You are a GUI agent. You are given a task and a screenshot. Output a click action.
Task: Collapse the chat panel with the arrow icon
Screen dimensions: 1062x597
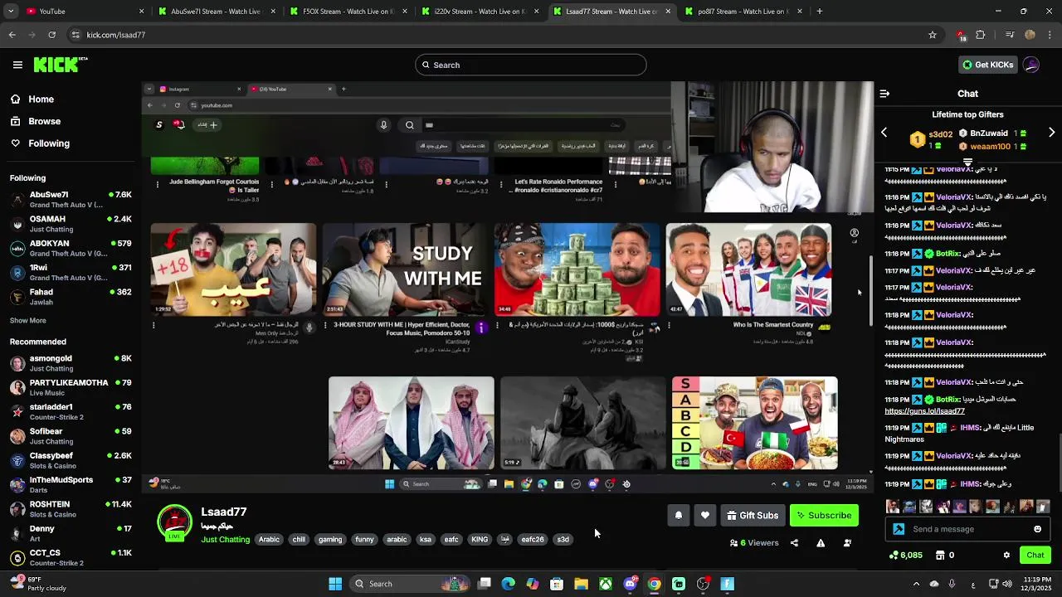[x=884, y=94]
